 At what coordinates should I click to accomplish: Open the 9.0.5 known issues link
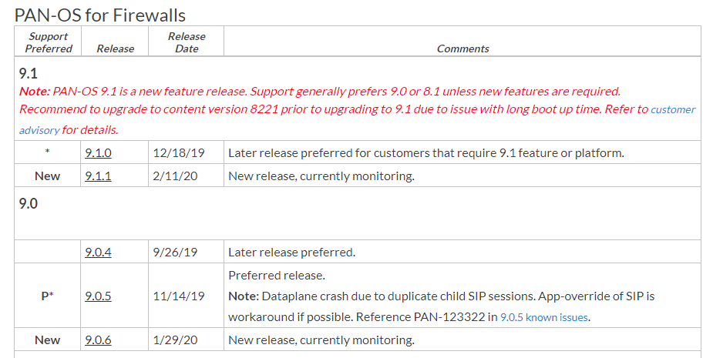coord(545,316)
